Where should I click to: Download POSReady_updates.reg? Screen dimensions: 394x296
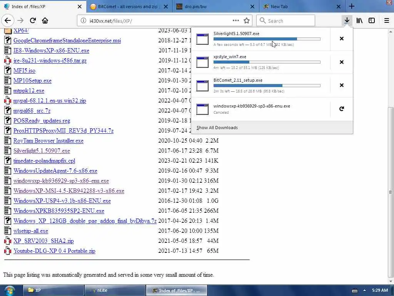[42, 121]
